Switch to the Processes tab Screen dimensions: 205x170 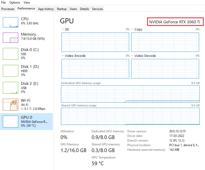point(8,9)
